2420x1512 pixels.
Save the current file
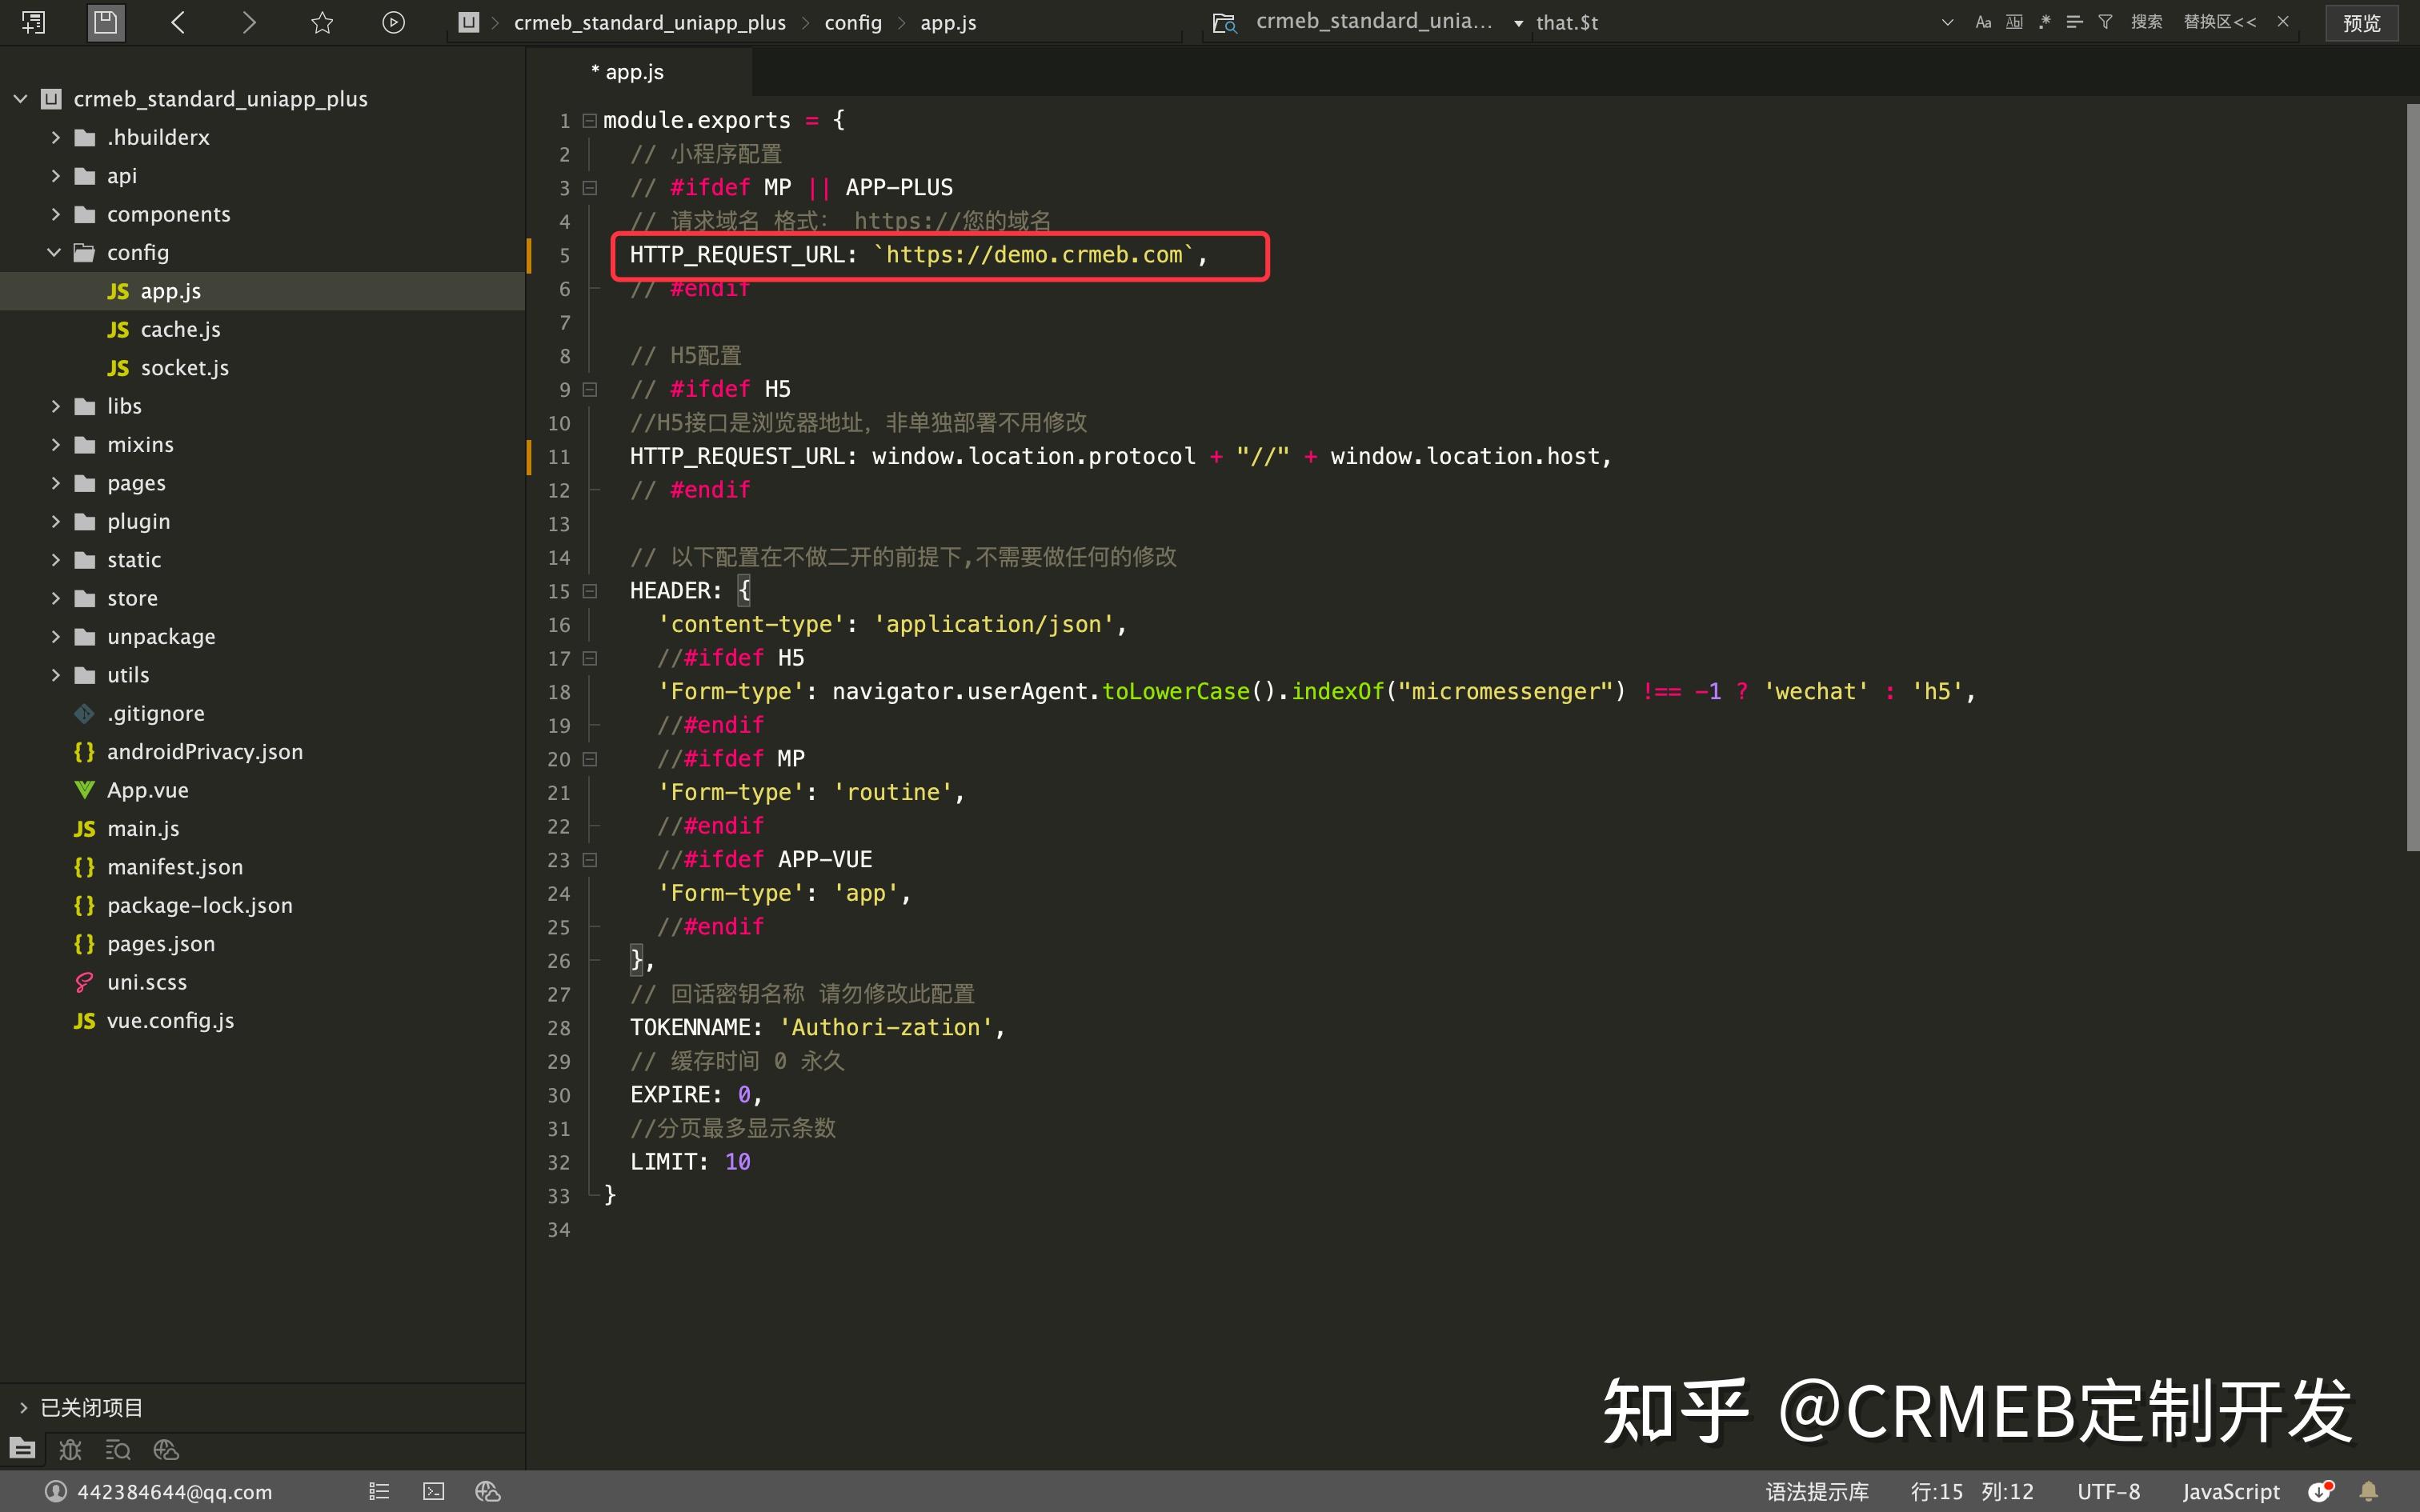[x=105, y=22]
